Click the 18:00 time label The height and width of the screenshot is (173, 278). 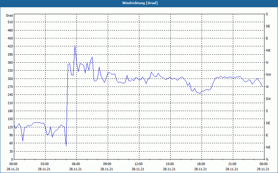tap(201, 164)
